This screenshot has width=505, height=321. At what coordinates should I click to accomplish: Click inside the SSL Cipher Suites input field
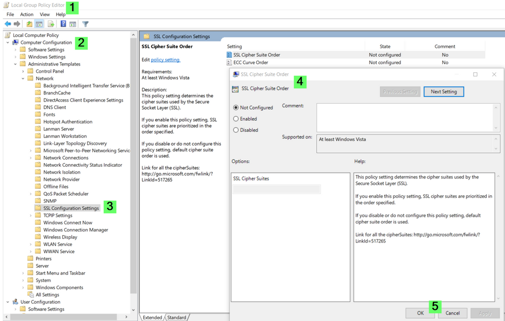[x=278, y=189]
